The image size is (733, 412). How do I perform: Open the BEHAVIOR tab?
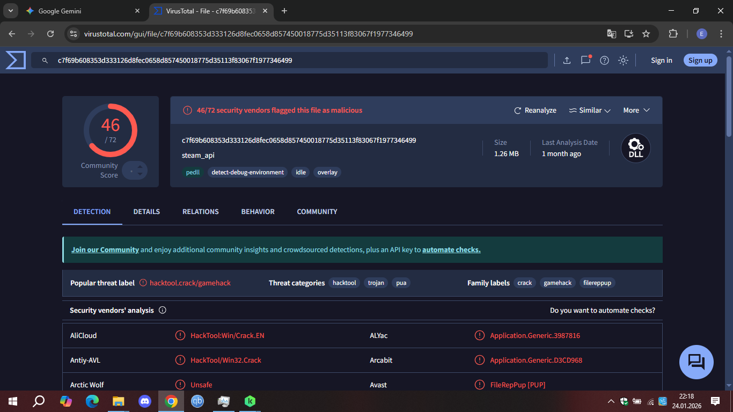(x=258, y=212)
